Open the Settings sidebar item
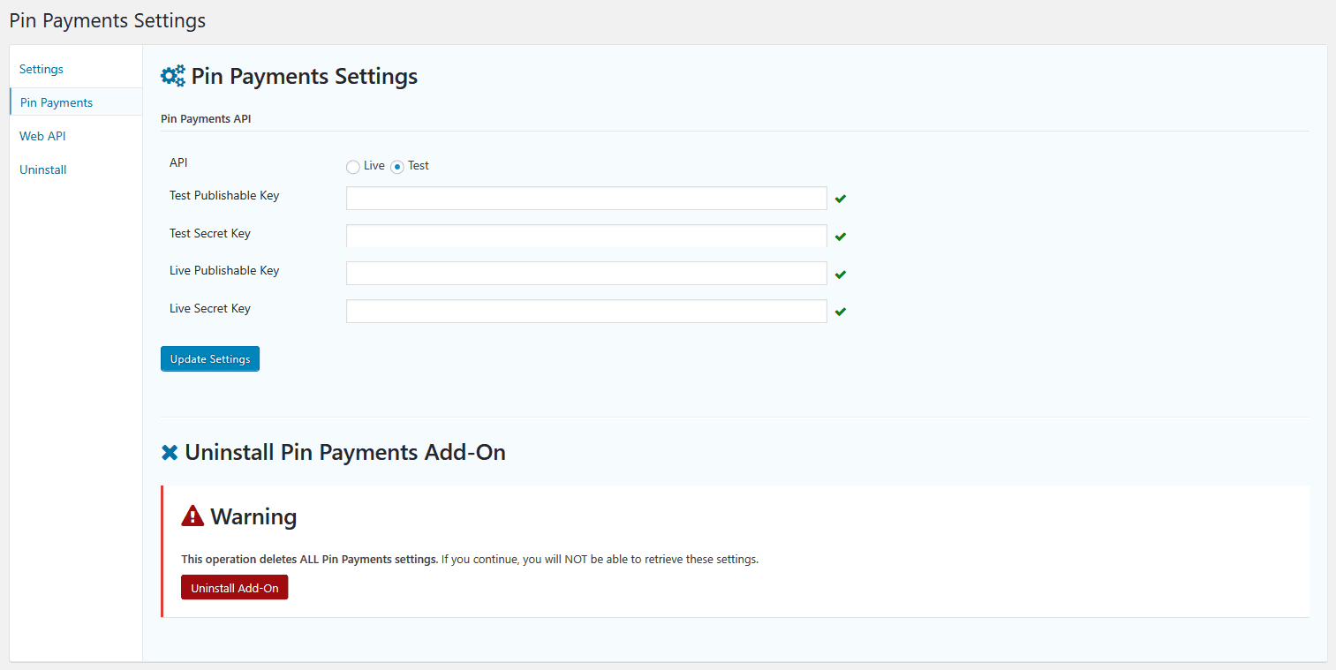 [41, 68]
